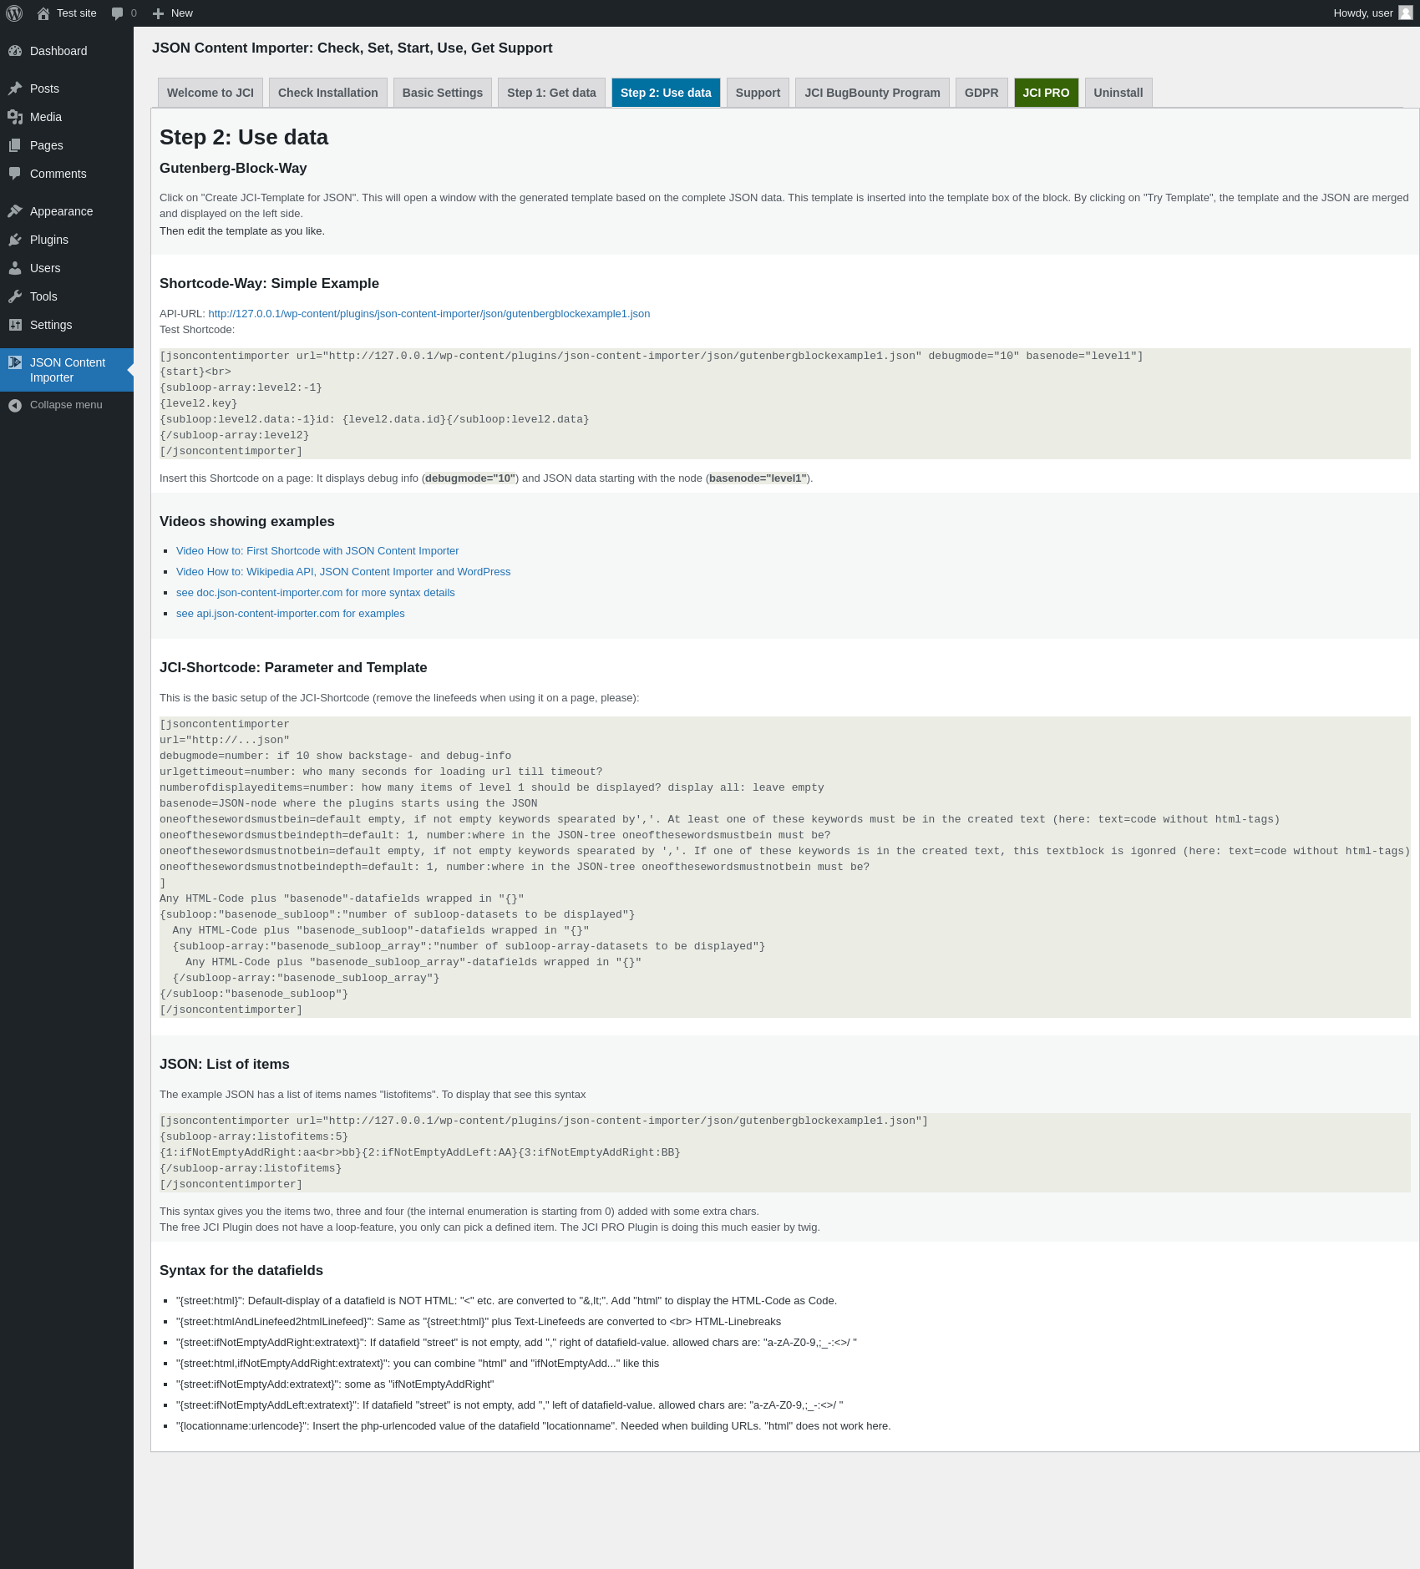Viewport: 1420px width, 1569px height.
Task: Click the user avatar next to Howdy
Action: coord(1406,13)
